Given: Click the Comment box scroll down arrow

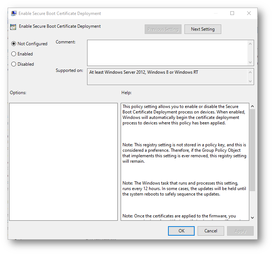Looking at the screenshot, I should click(250, 62).
